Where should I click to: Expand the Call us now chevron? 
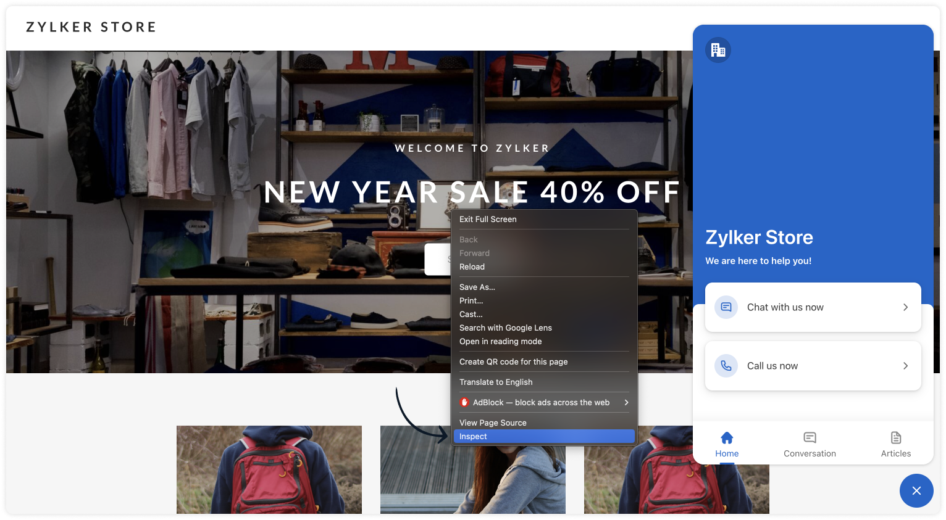pyautogui.click(x=905, y=366)
